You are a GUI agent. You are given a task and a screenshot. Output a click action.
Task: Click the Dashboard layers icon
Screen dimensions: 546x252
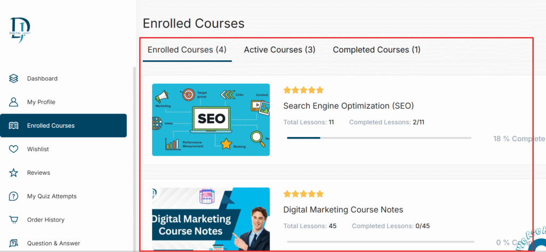14,79
